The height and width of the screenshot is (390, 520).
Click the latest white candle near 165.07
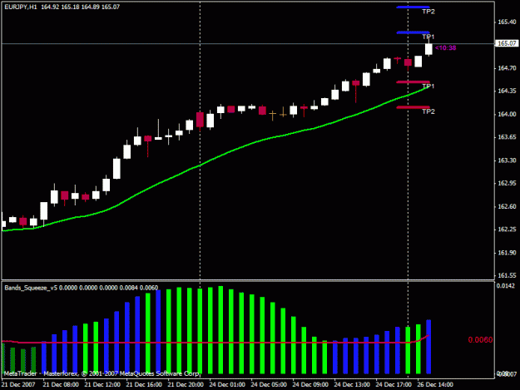click(x=428, y=49)
